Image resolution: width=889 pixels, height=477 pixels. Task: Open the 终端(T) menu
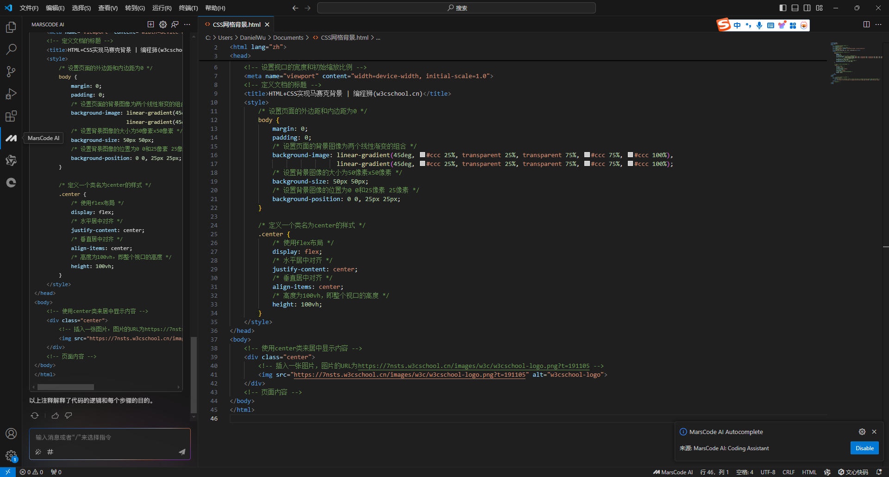point(188,8)
